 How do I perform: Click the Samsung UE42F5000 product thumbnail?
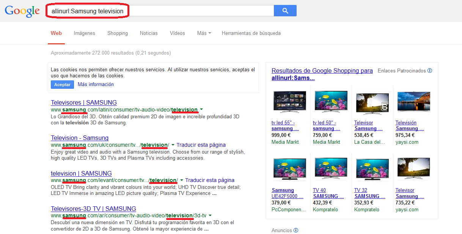290,170
